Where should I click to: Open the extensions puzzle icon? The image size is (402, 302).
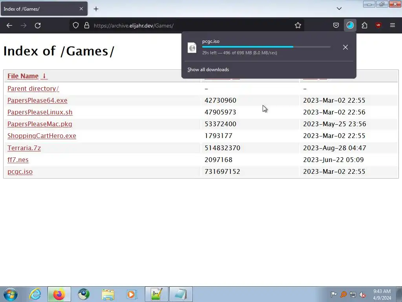[364, 25]
